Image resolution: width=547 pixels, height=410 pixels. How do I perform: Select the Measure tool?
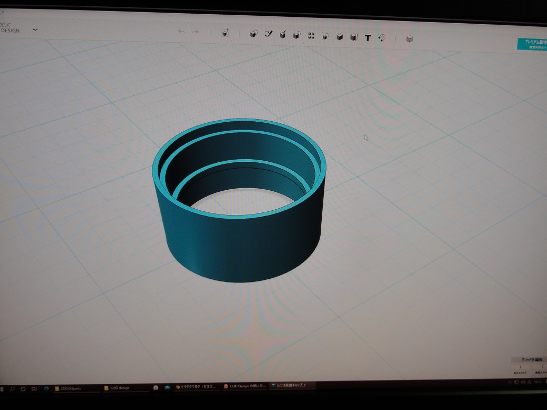point(354,37)
